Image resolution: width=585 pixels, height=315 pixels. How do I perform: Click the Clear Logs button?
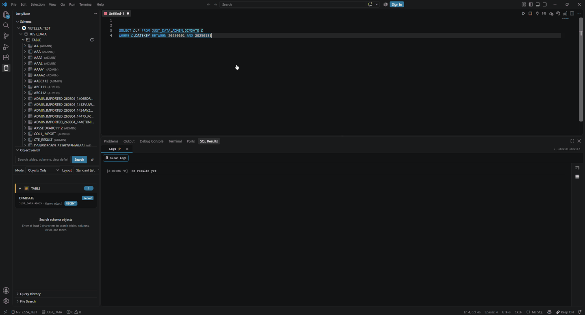tap(116, 158)
